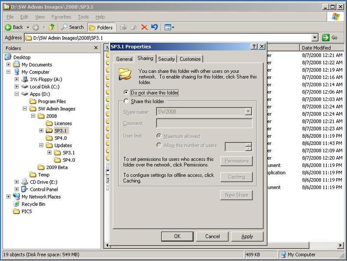Open Search from the toolbar

tap(72, 27)
